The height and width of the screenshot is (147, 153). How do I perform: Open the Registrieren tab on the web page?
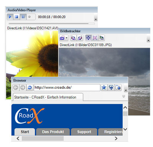(x=111, y=132)
